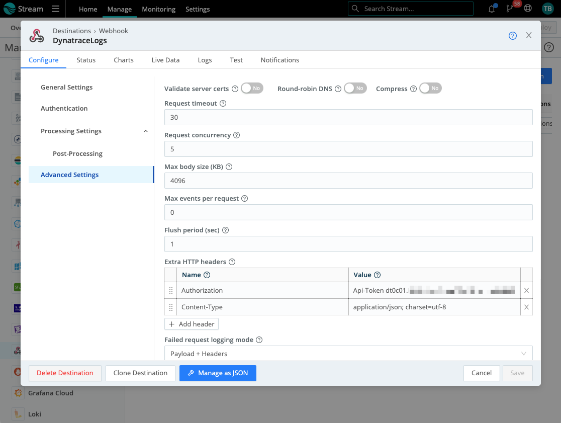Viewport: 561px width, 423px height.
Task: Switch to the Test tab
Action: pos(236,60)
